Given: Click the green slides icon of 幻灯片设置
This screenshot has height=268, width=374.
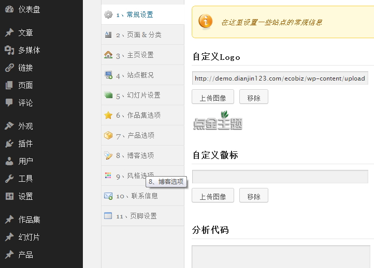Looking at the screenshot, I should coord(108,95).
